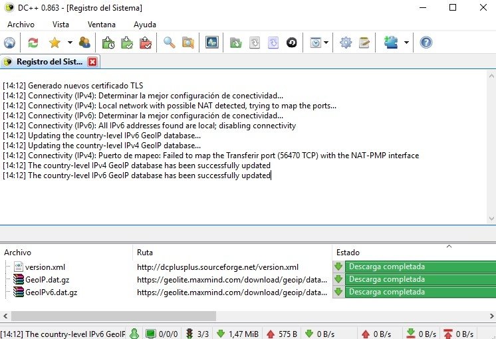
Task: Click the Plugins puzzle piece icon
Action: coord(391,43)
